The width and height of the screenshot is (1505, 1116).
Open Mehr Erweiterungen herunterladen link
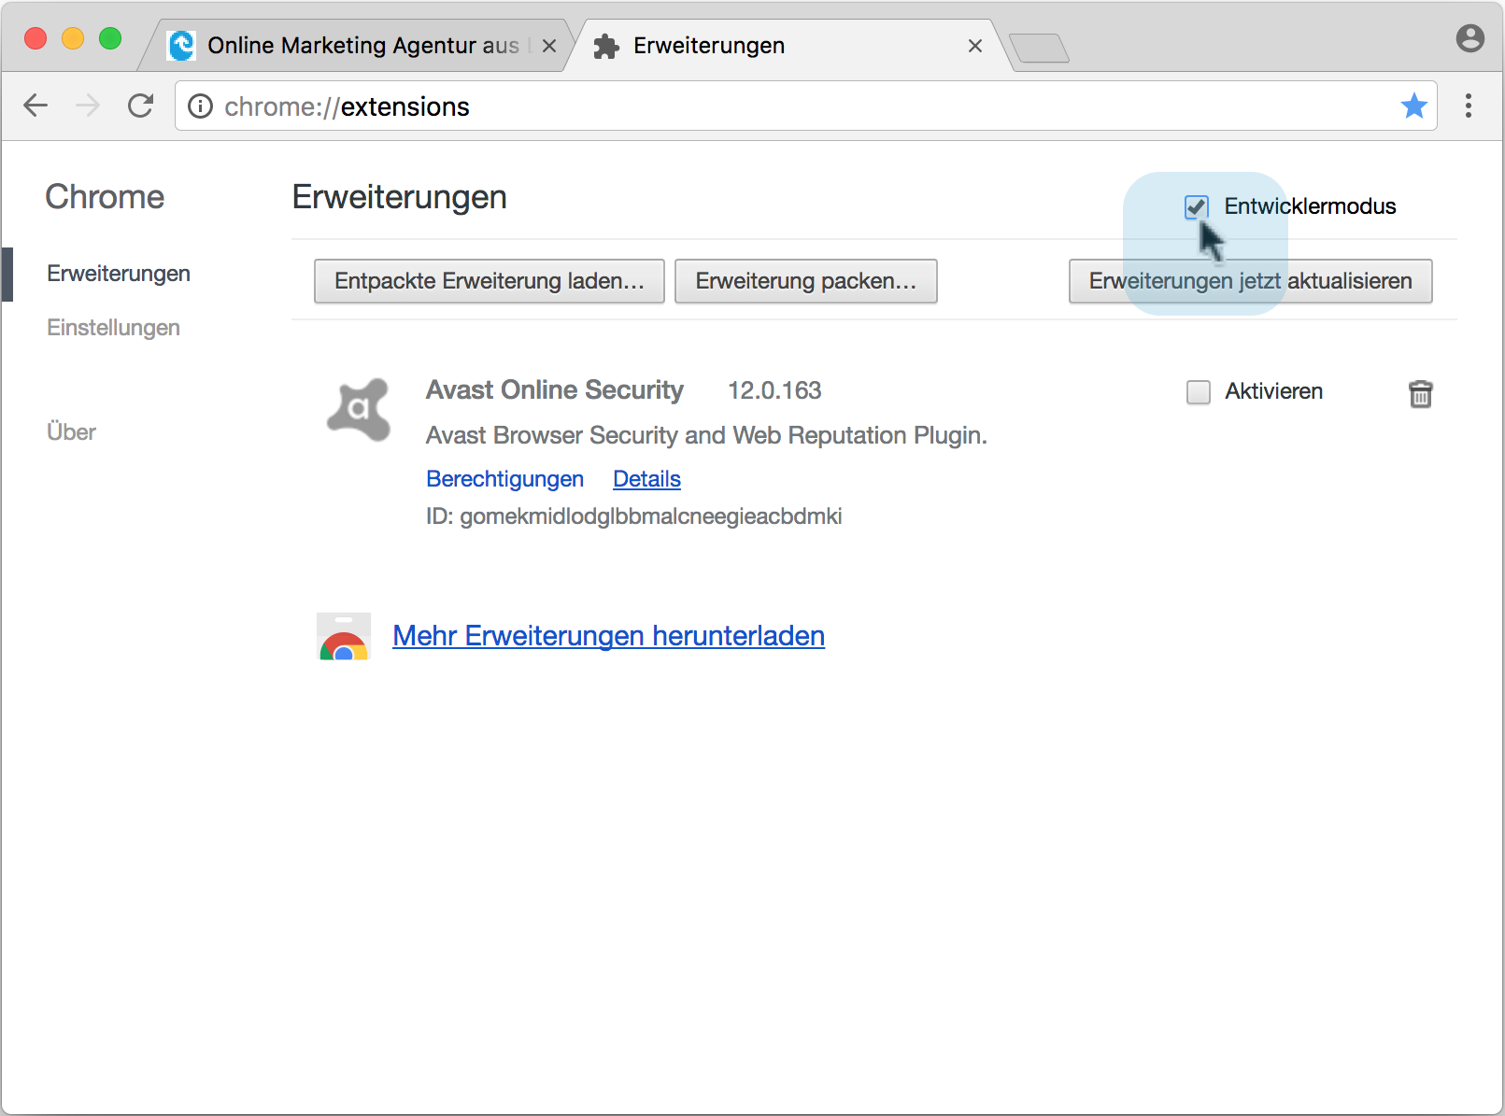608,636
